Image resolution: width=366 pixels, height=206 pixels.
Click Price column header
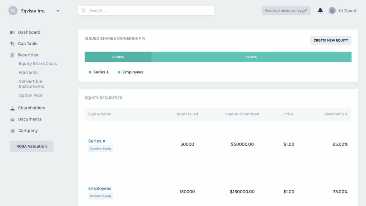(288, 114)
